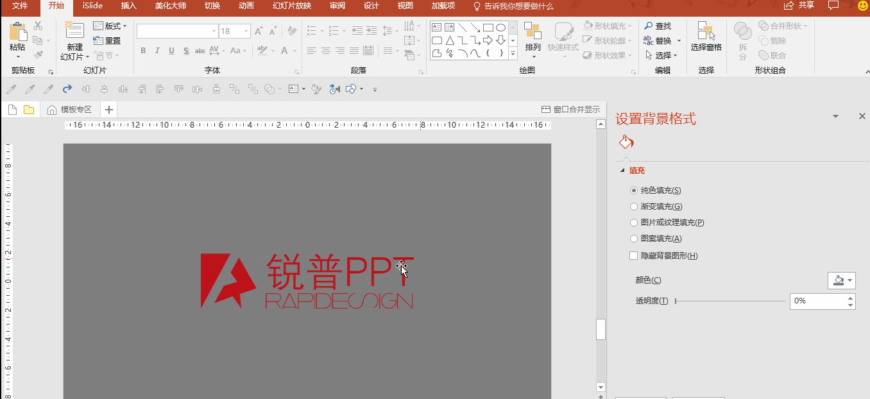Viewport: 870px width, 399px height.
Task: Open the File (文件) tab
Action: tap(21, 6)
